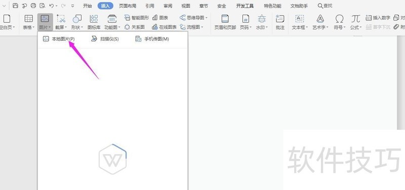Switch to the 引用 tab
This screenshot has height=190, width=405.
[x=150, y=6]
